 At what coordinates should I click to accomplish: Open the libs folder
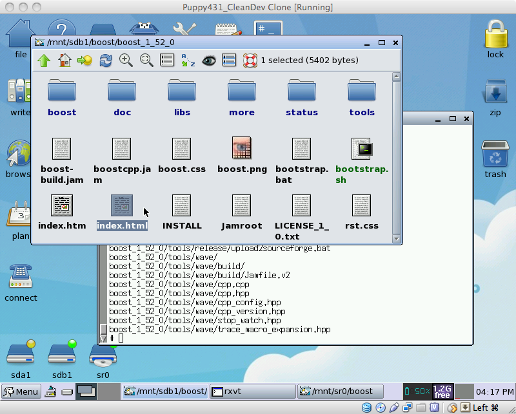(x=182, y=98)
